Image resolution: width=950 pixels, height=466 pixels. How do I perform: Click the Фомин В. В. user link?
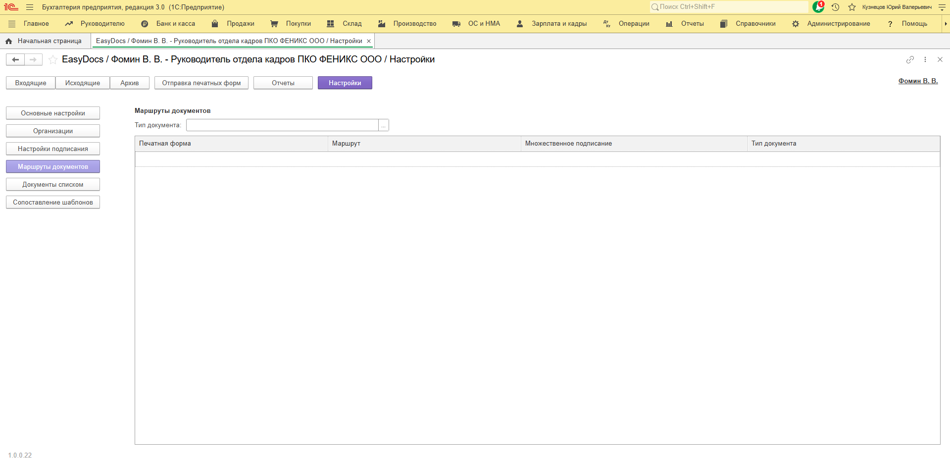tap(918, 81)
